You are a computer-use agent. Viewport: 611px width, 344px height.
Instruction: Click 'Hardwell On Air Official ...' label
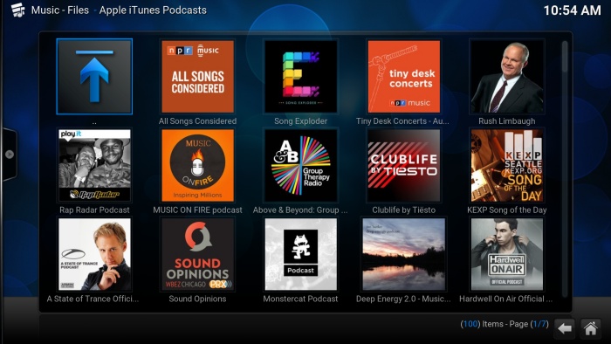pos(505,299)
